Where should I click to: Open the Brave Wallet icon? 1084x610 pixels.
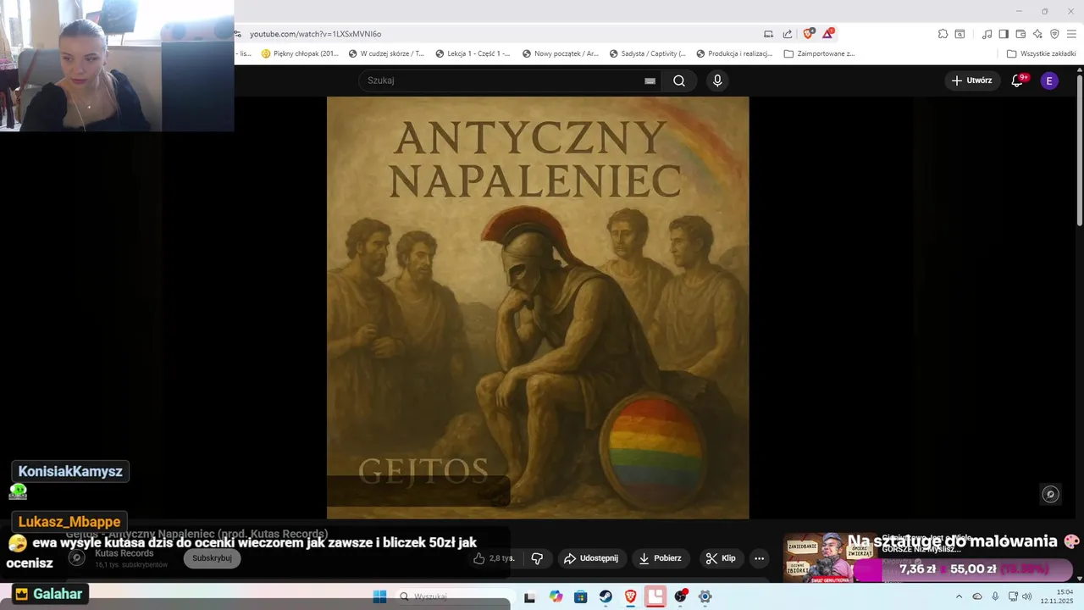[1020, 34]
